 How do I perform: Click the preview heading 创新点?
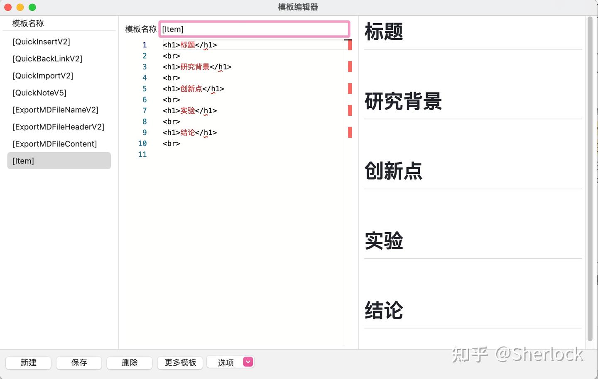[393, 171]
